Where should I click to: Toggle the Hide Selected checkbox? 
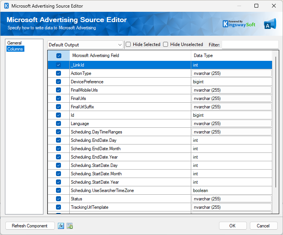click(x=128, y=44)
